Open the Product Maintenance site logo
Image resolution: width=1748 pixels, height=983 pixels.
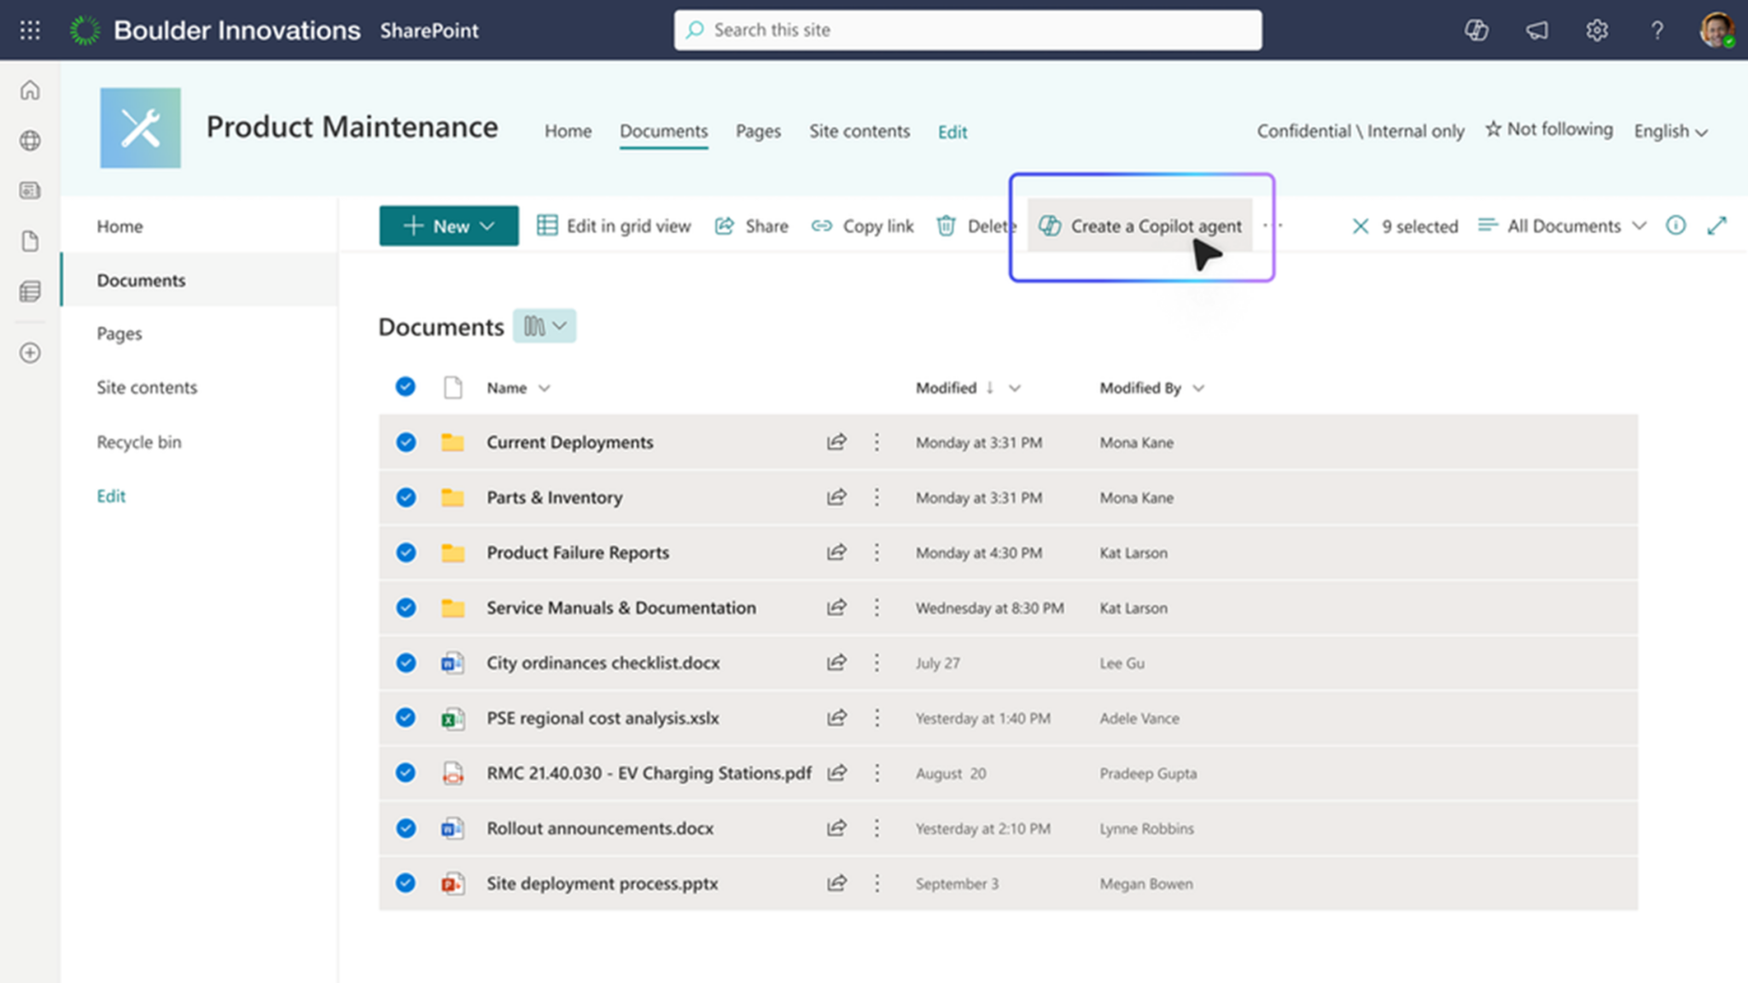140,128
